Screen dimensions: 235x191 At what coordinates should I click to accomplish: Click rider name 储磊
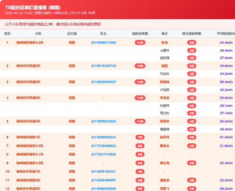coord(164,66)
